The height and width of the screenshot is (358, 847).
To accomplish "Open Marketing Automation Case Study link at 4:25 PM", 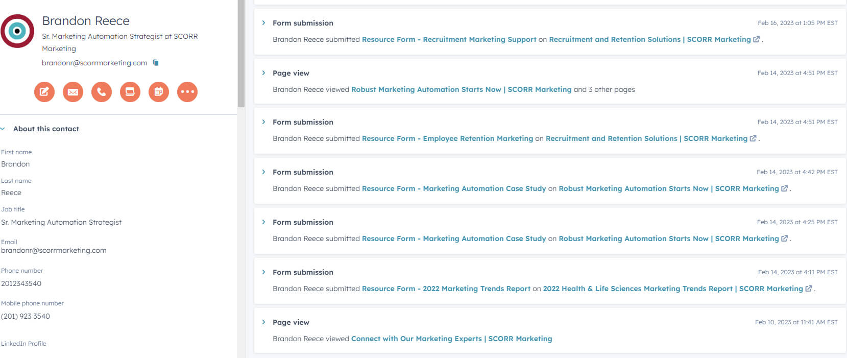I will tap(454, 238).
